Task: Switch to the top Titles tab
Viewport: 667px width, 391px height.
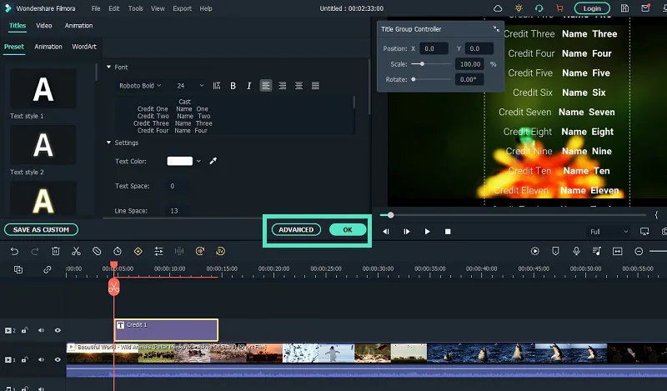Action: (18, 26)
